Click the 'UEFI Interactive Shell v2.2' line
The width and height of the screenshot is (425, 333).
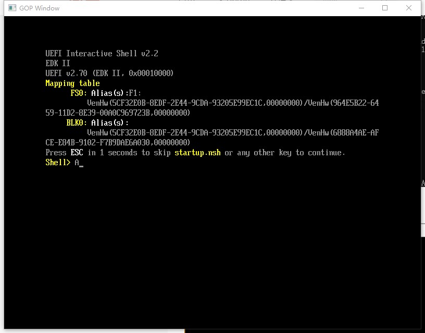coord(102,54)
